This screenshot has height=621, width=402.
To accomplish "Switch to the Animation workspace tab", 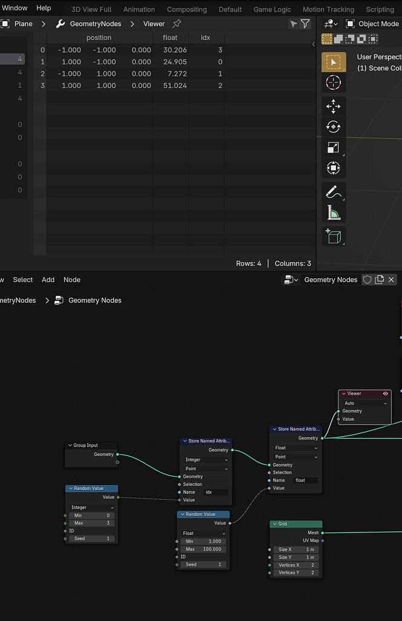I will tap(139, 10).
